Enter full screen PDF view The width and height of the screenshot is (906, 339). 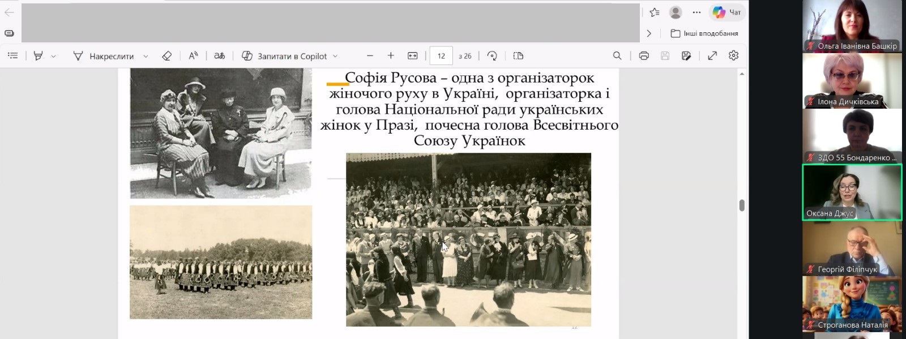pyautogui.click(x=712, y=55)
